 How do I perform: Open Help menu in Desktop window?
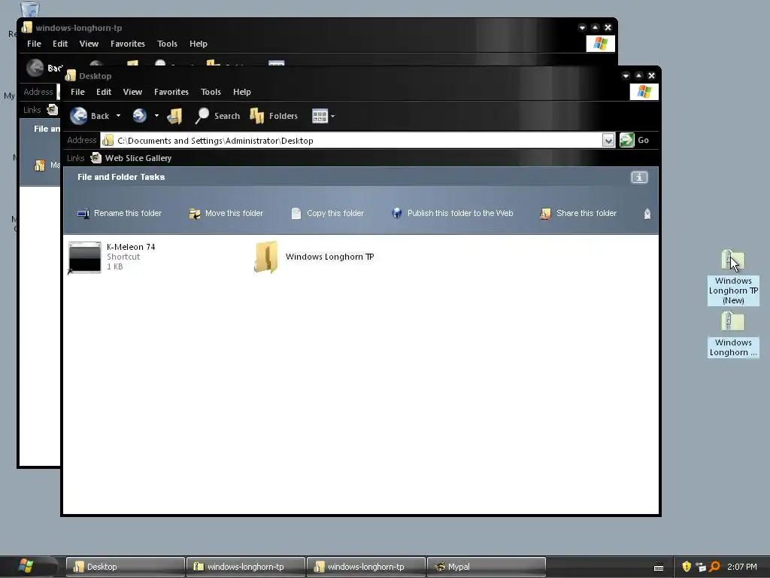point(241,92)
